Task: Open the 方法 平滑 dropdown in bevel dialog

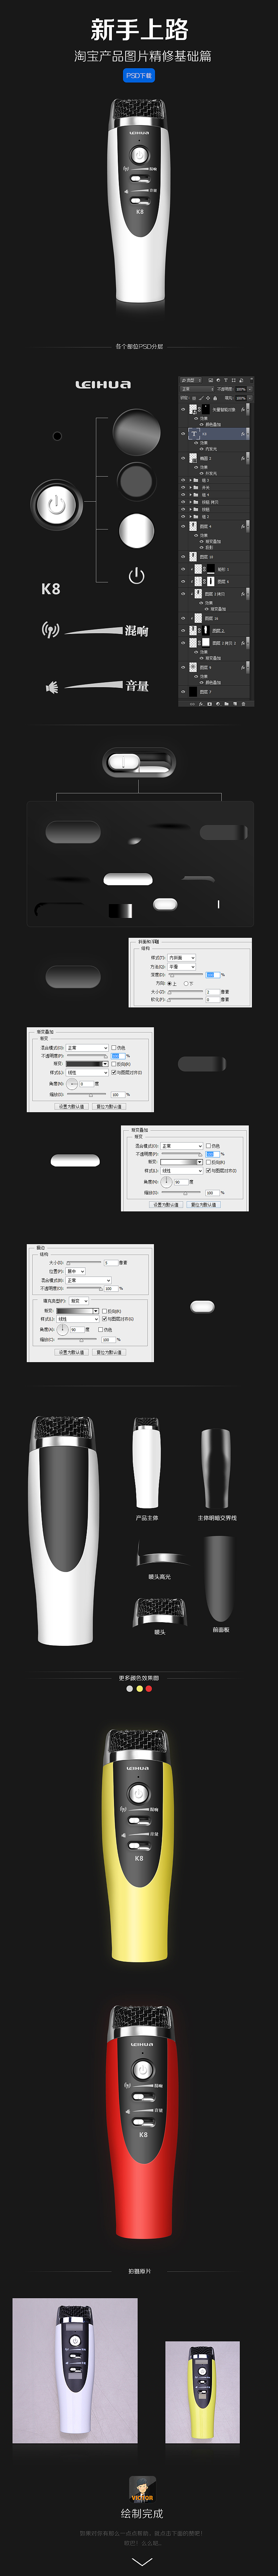Action: (182, 967)
